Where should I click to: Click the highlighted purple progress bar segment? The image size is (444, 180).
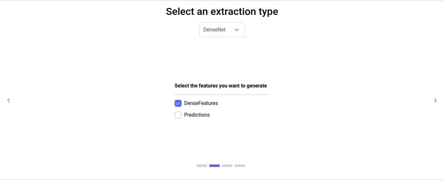[215, 166]
